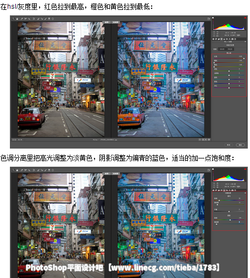Screen dimensions: 250x278
Task: Click the 平衡 balance slider in Split Toning
Action: pyautogui.click(x=229, y=212)
